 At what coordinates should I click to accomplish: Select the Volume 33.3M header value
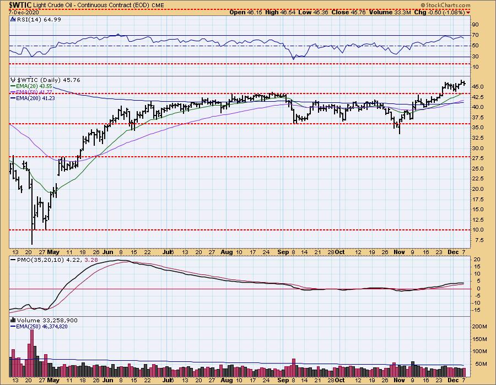(390, 12)
